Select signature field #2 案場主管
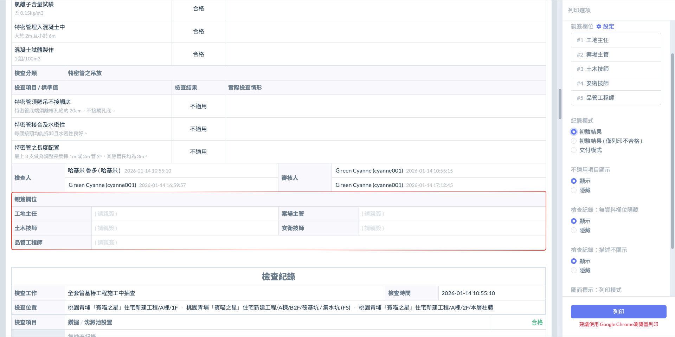675x337 pixels. pos(616,54)
